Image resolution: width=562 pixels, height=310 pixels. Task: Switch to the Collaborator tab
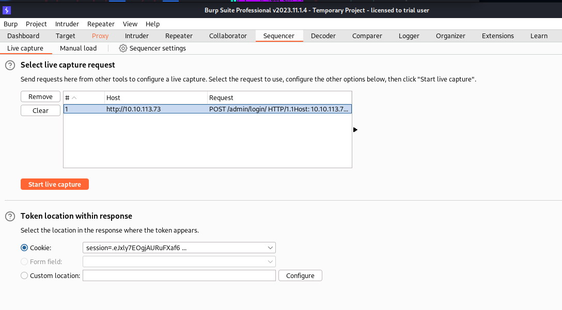pos(228,36)
